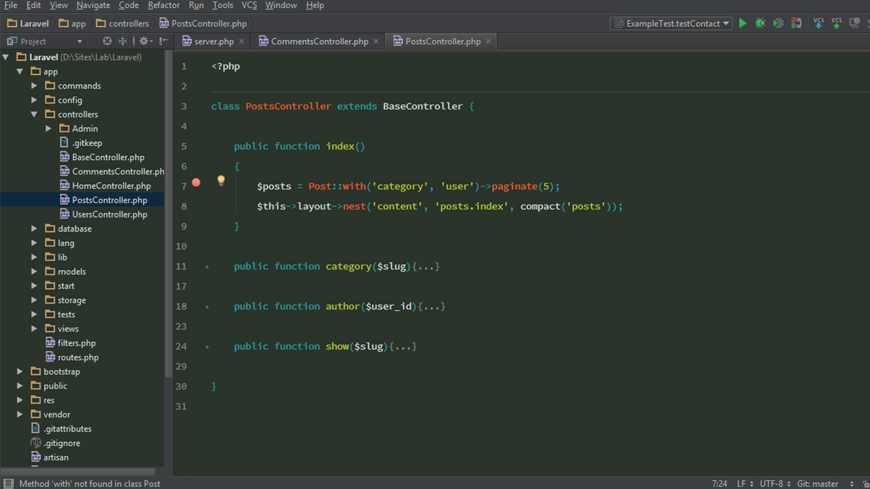Screen dimensions: 870x489
Task: Commit changes via VCS up-arrow icon
Action: (836, 23)
